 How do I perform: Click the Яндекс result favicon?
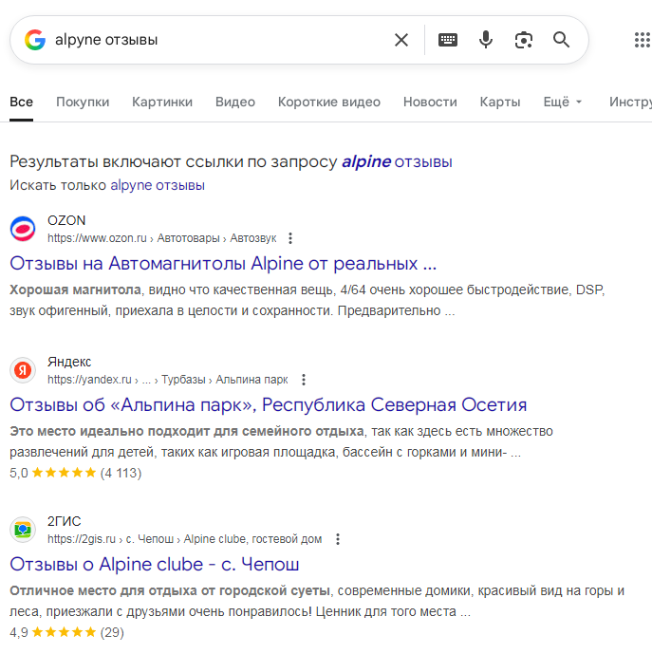coord(23,370)
